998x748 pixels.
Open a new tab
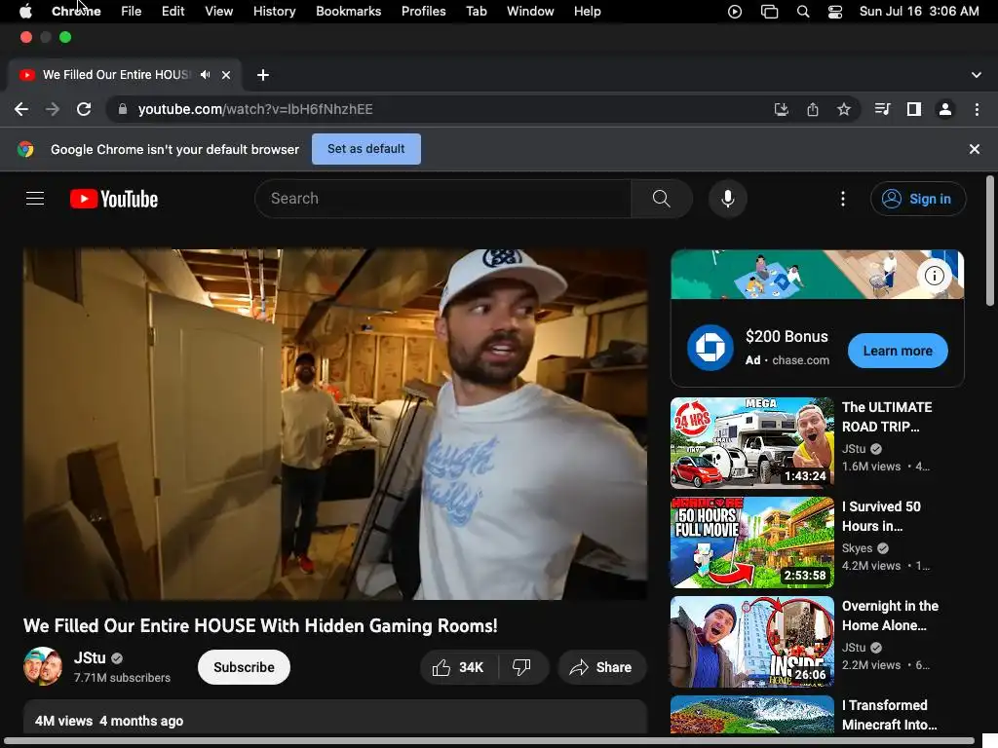tap(263, 75)
